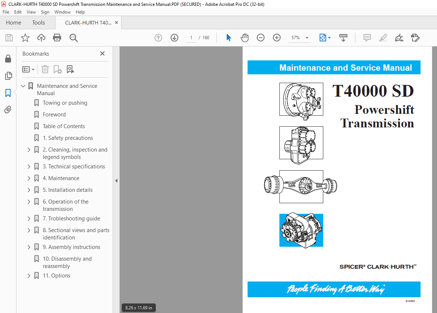Jump to 10. Disassembly and reassembly bookmark
Viewport: 437px width, 313px height.
[x=67, y=262]
